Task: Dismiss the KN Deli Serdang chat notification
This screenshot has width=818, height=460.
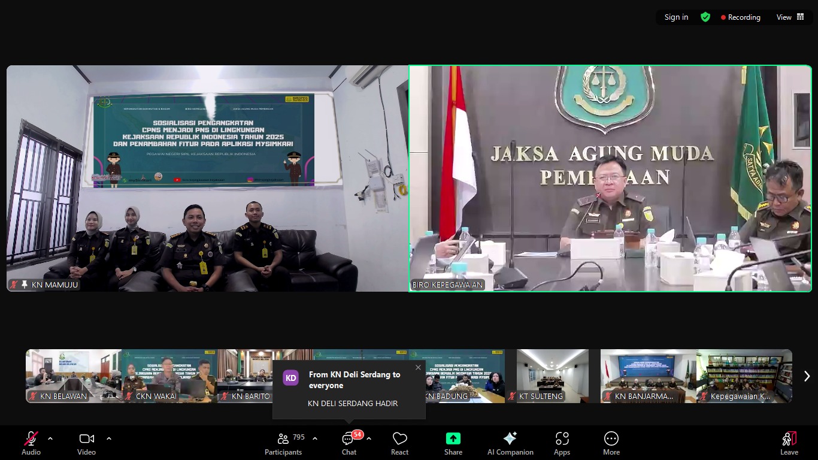Action: (x=418, y=367)
